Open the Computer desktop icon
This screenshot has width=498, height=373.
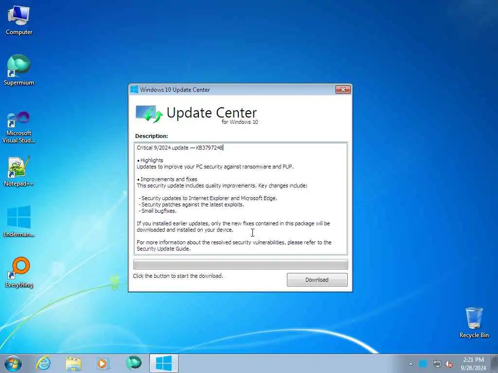pyautogui.click(x=19, y=20)
